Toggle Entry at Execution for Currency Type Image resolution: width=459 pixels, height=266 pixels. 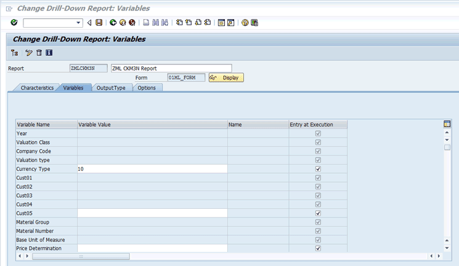coord(318,169)
